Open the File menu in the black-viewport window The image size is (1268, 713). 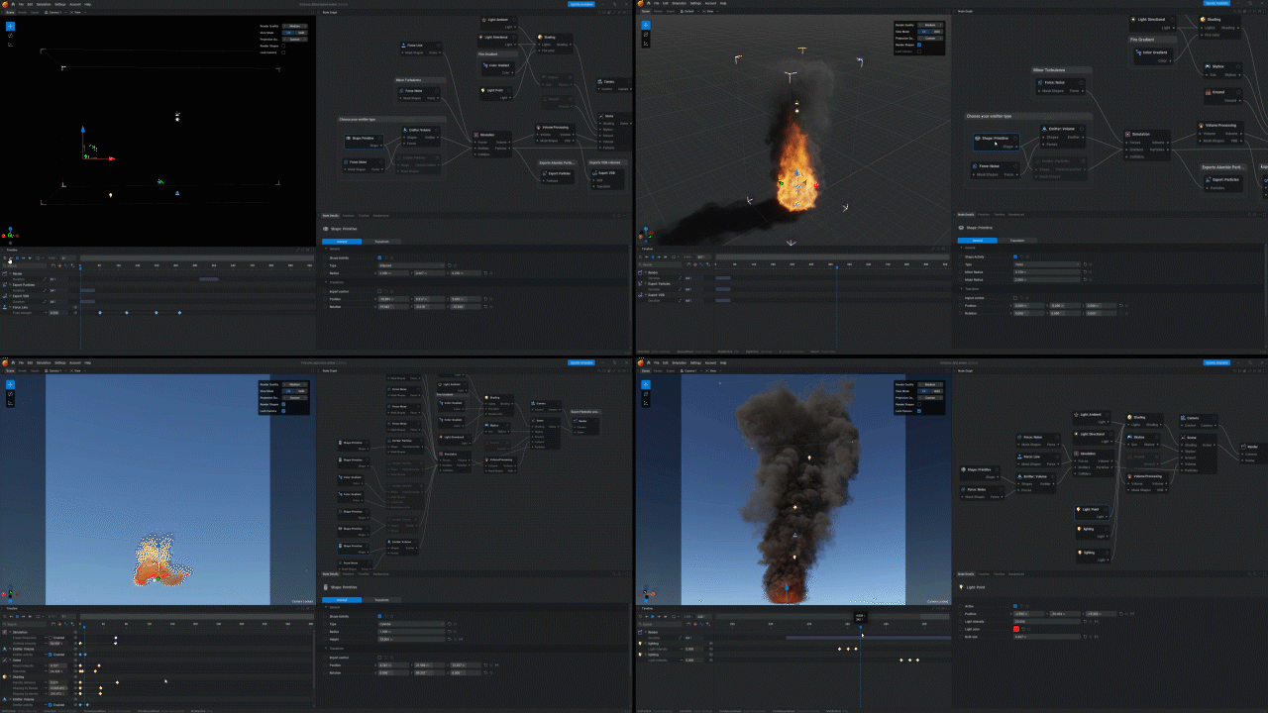click(21, 4)
